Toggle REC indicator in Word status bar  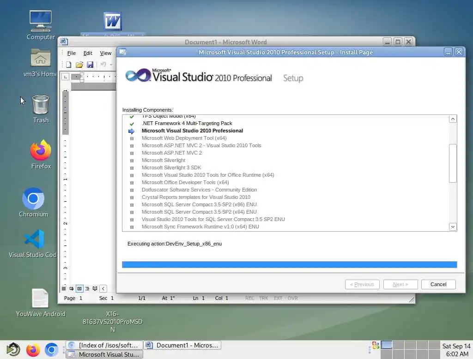249,298
